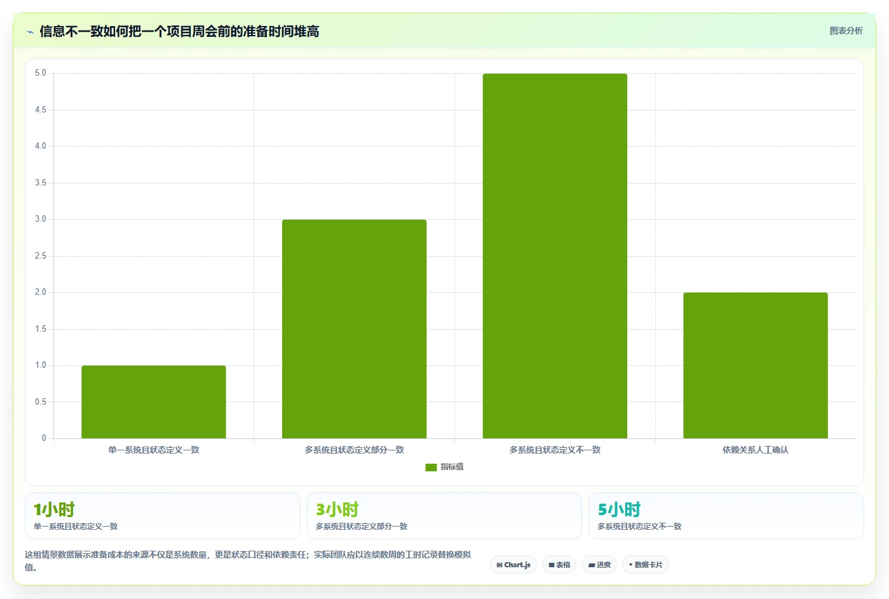Click the Chart.js tag chip

click(513, 565)
